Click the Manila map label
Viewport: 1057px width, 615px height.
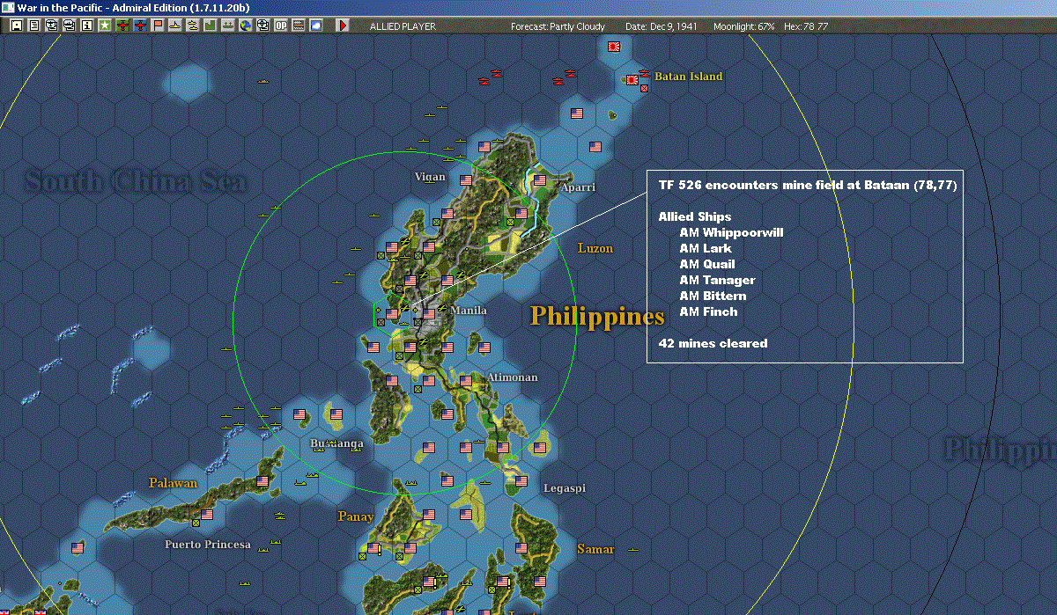point(469,311)
